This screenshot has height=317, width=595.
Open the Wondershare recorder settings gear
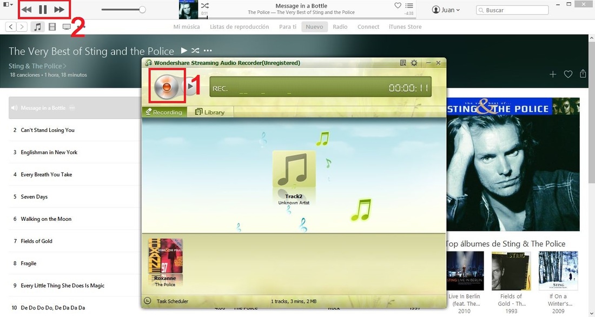click(414, 63)
